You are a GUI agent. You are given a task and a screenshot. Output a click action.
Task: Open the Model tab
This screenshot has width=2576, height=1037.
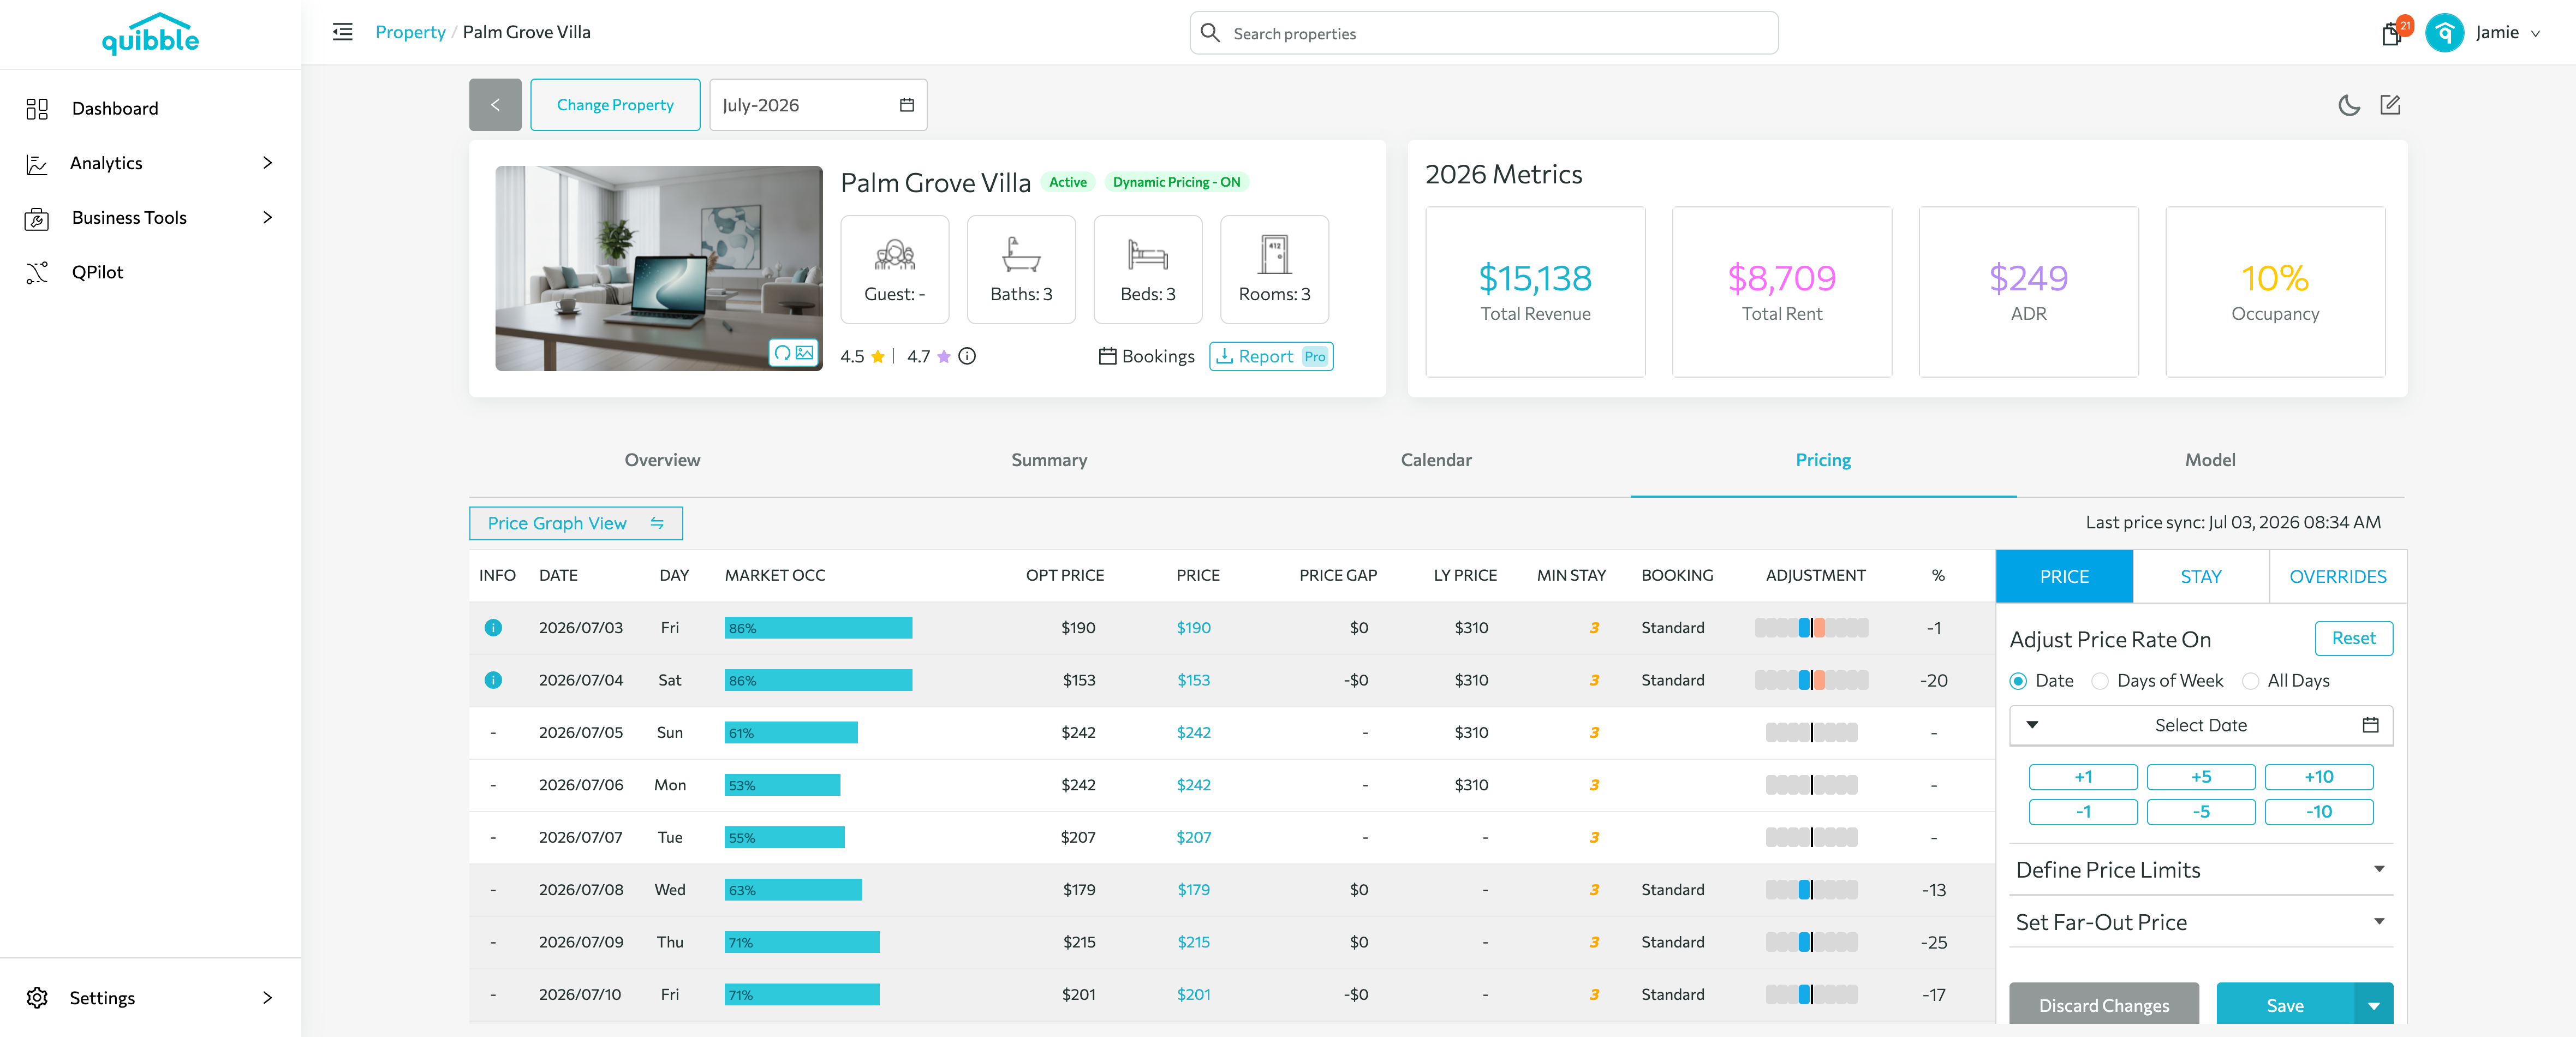point(2210,460)
